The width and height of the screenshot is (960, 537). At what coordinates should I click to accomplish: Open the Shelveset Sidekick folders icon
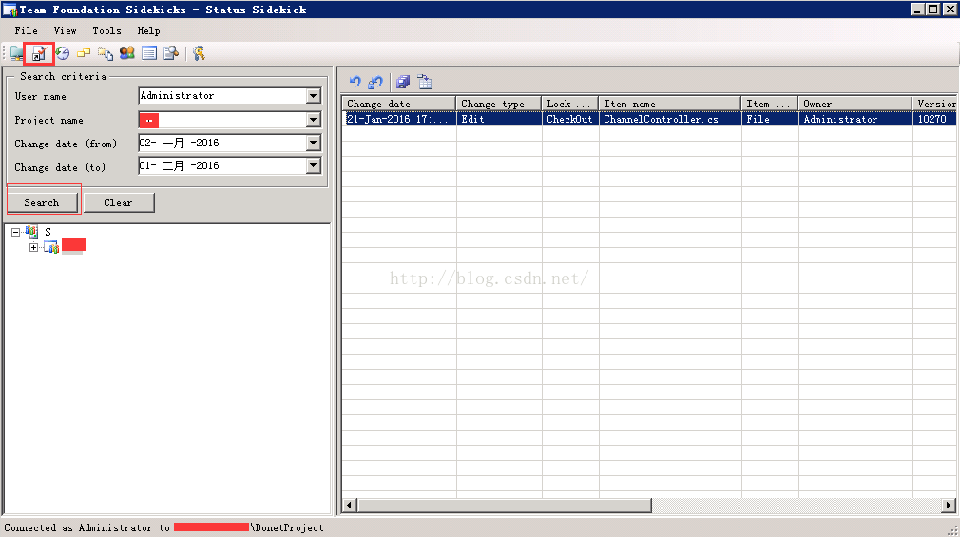[106, 53]
